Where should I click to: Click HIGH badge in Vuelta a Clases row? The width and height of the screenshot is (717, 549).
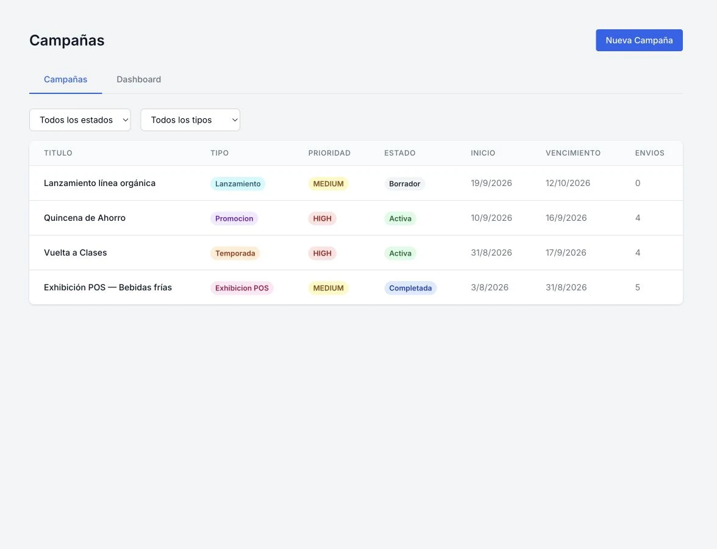click(x=323, y=253)
